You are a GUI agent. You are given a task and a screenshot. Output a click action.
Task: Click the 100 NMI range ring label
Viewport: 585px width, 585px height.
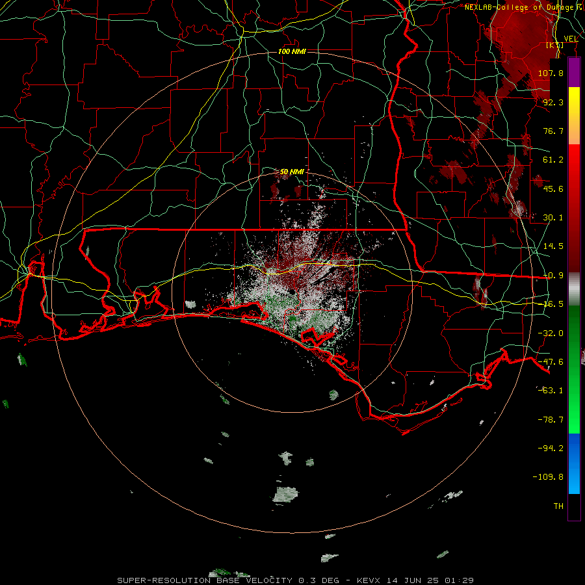(292, 51)
